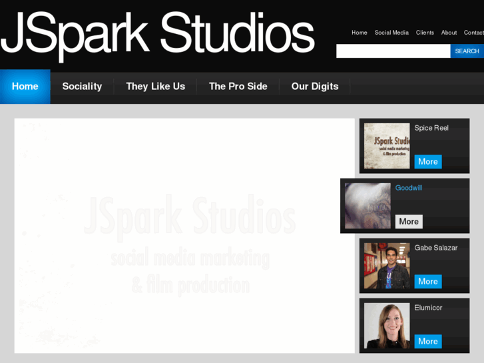
Task: Open the About top link
Action: 449,33
